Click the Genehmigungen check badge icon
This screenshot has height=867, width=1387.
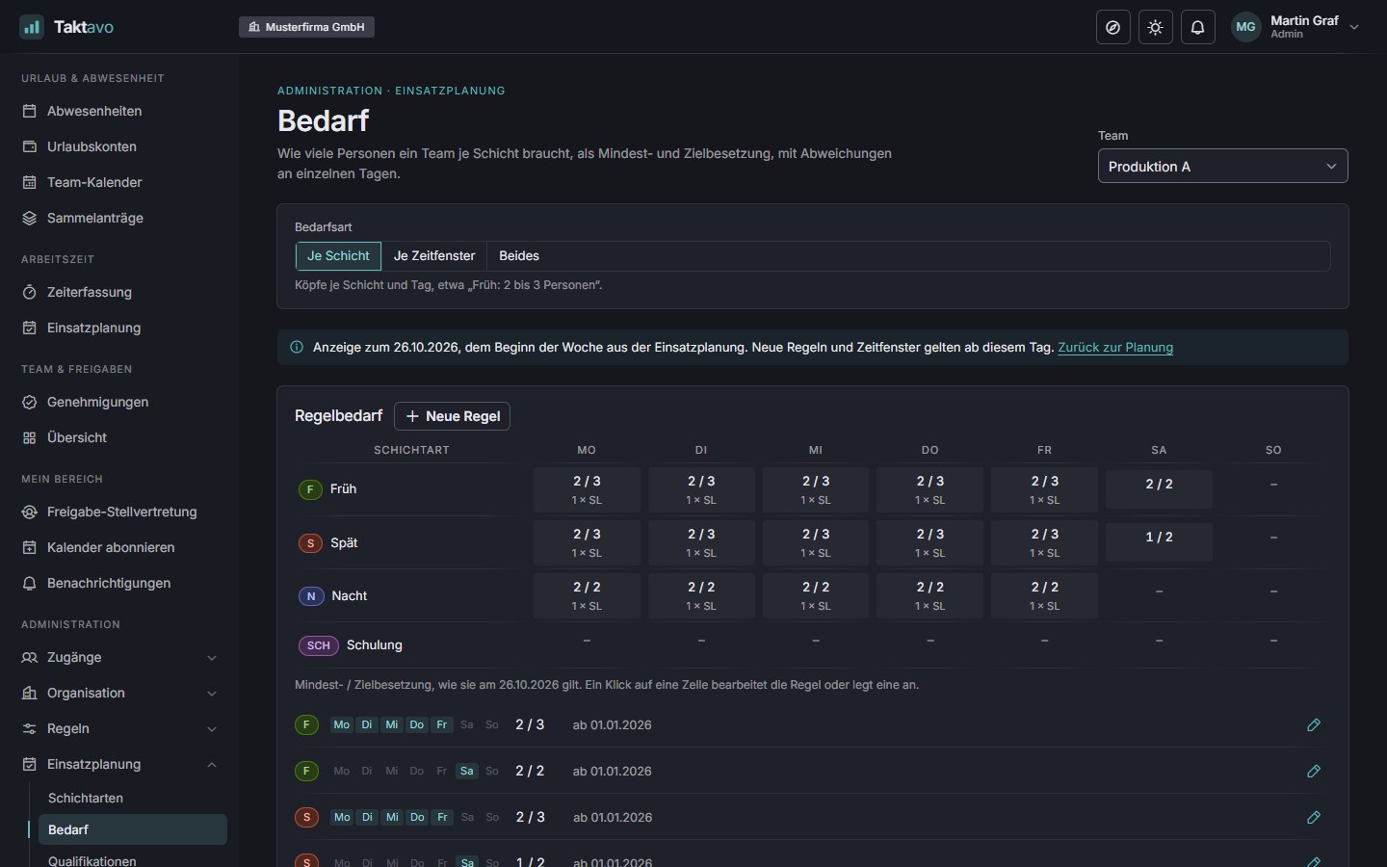30,402
